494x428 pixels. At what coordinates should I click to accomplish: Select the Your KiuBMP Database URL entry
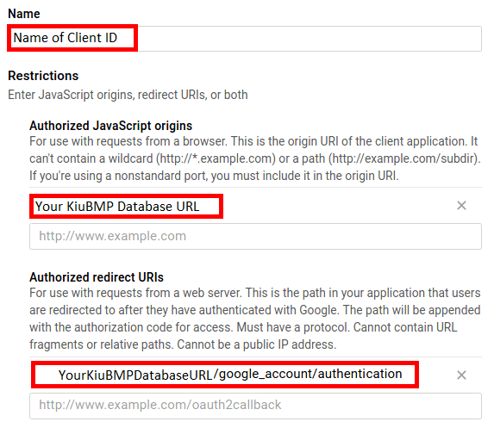pos(126,207)
